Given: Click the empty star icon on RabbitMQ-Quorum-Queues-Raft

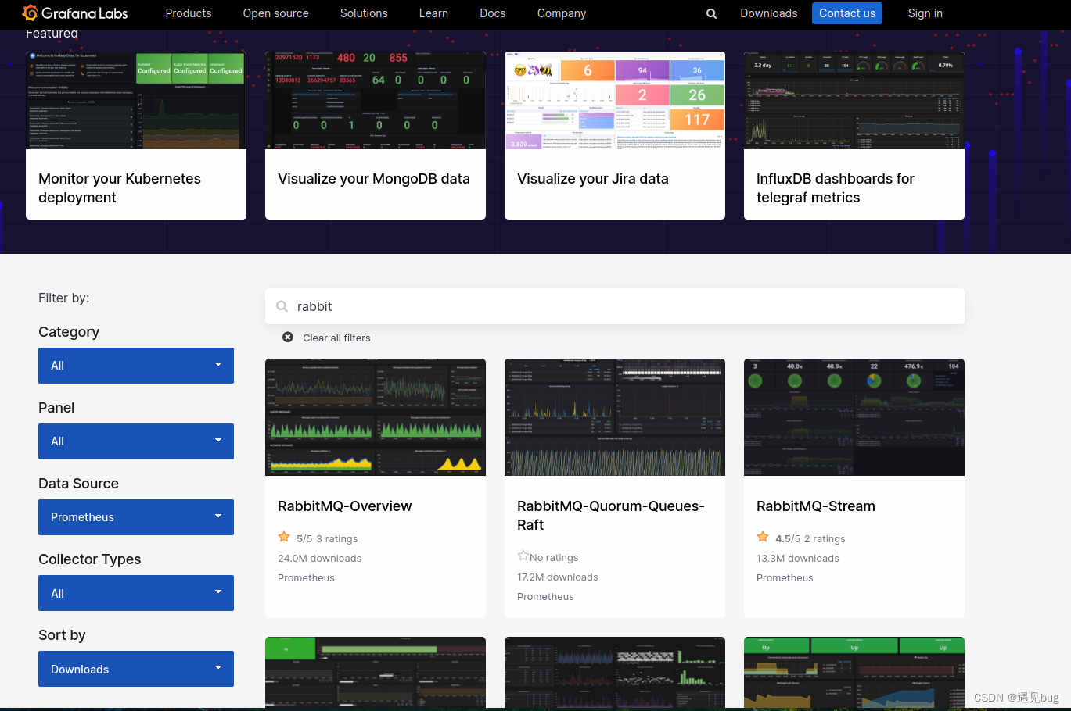Looking at the screenshot, I should [x=523, y=556].
